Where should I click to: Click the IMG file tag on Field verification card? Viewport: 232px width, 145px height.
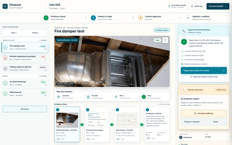[x=58, y=139]
